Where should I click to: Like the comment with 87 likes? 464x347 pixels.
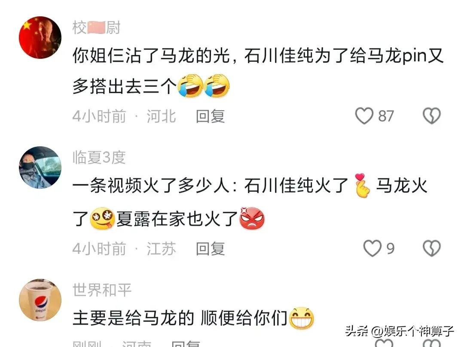point(364,116)
